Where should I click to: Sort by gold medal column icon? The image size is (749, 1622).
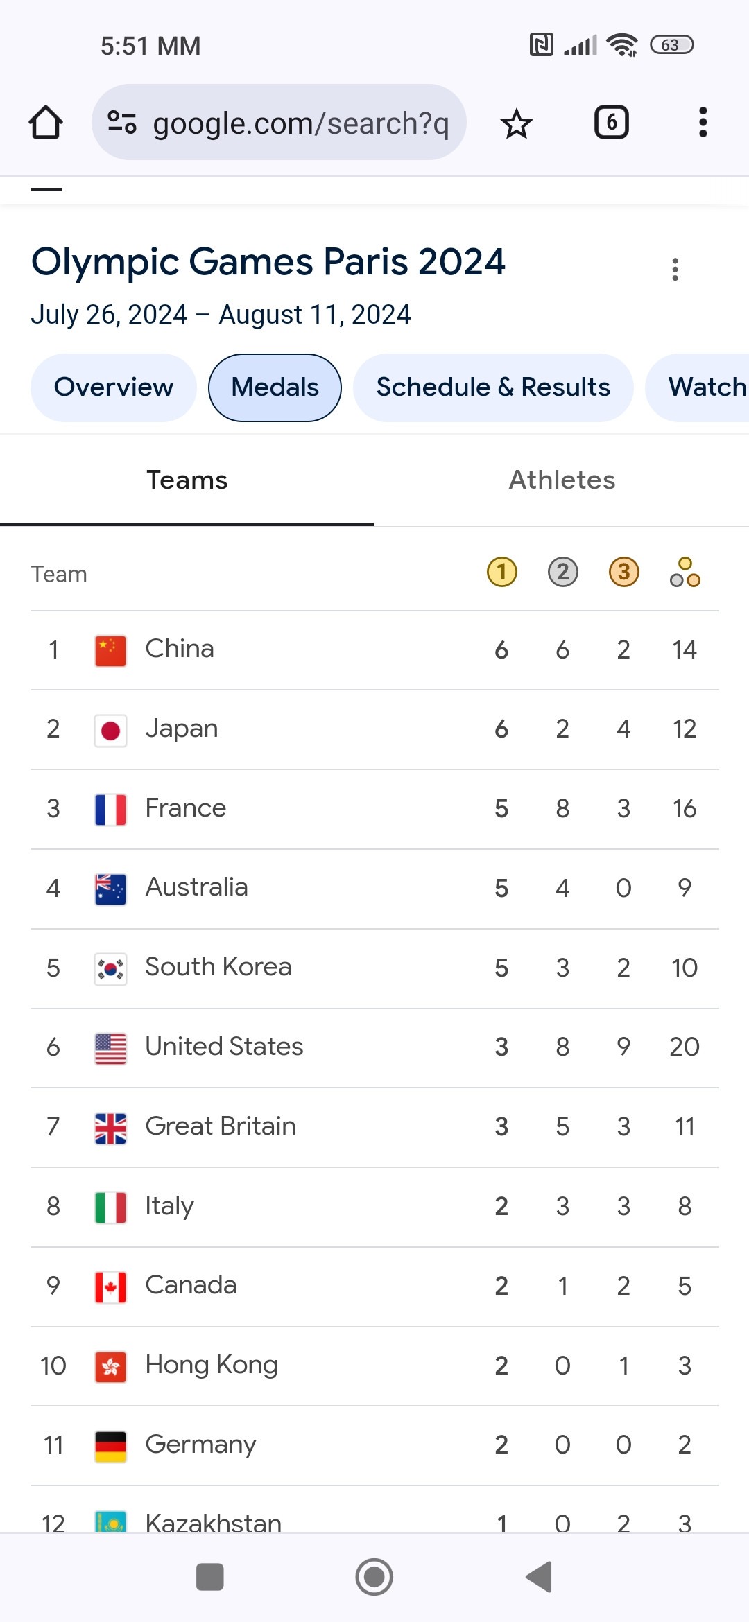tap(502, 573)
